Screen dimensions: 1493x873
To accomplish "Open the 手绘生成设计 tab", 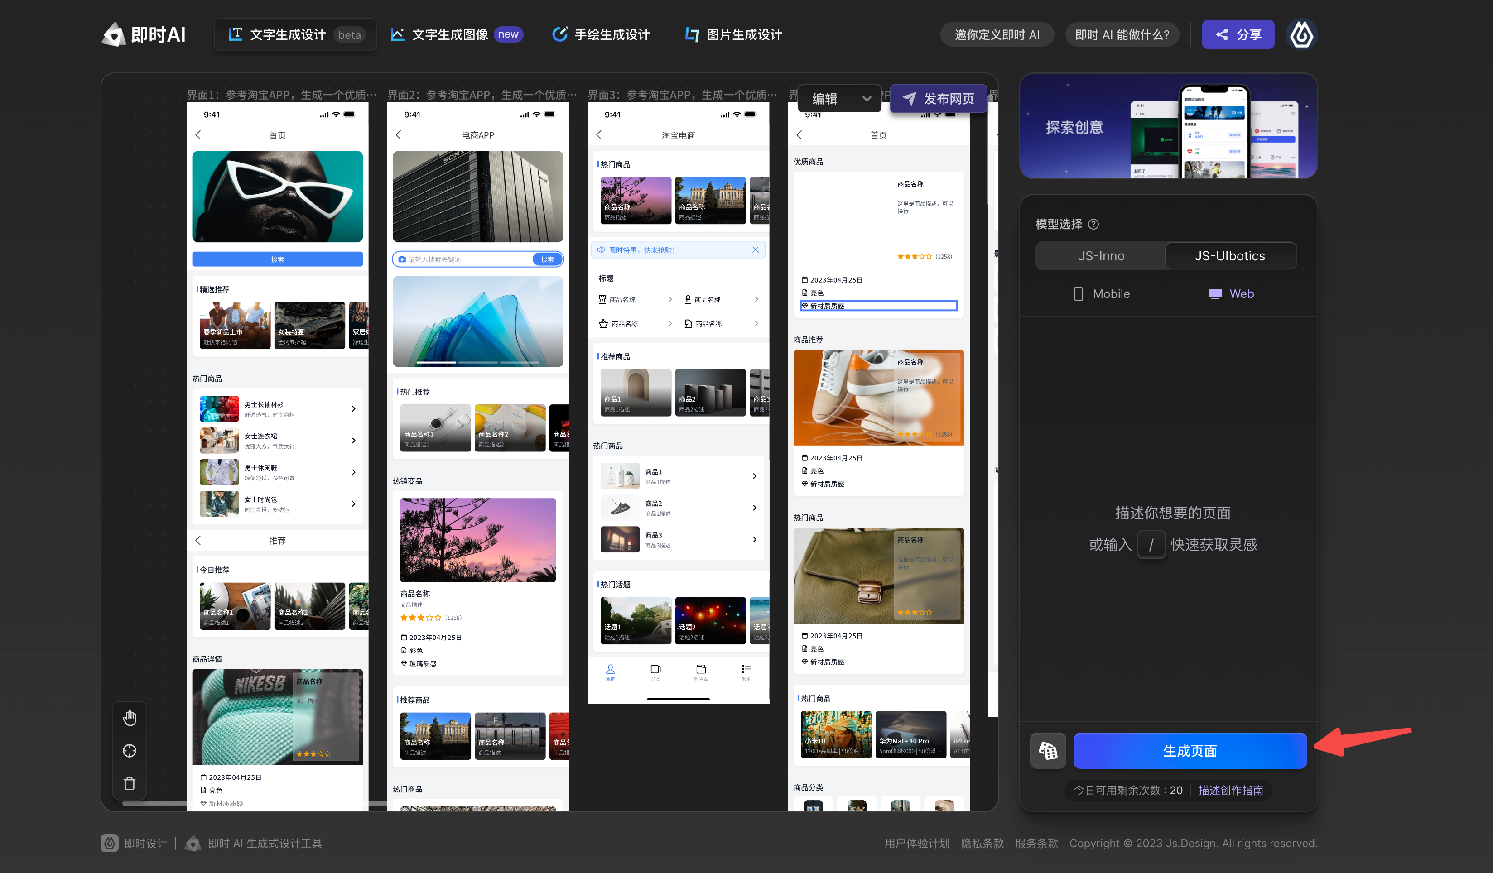I will coord(601,34).
